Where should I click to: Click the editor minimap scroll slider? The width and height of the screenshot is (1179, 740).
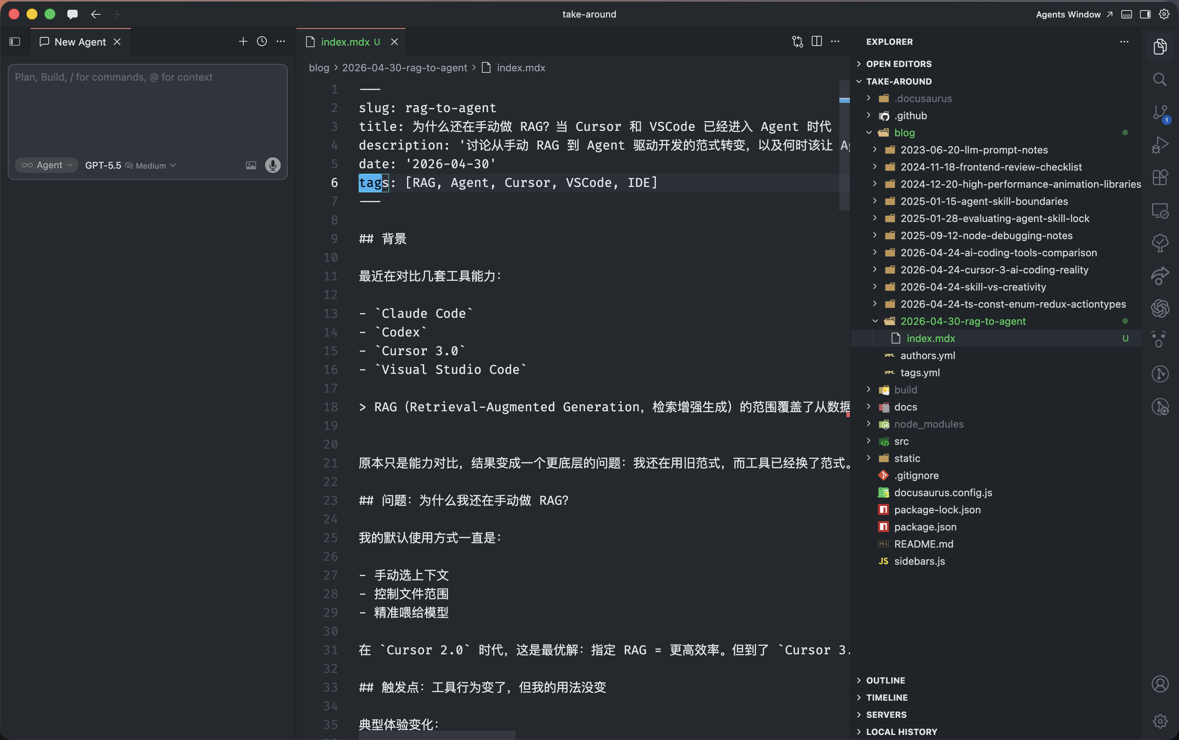(844, 145)
